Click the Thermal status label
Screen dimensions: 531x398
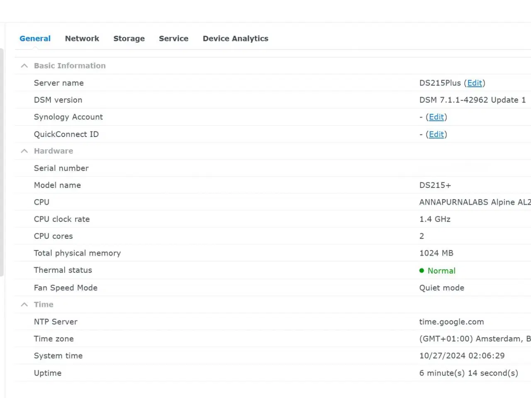click(x=63, y=270)
